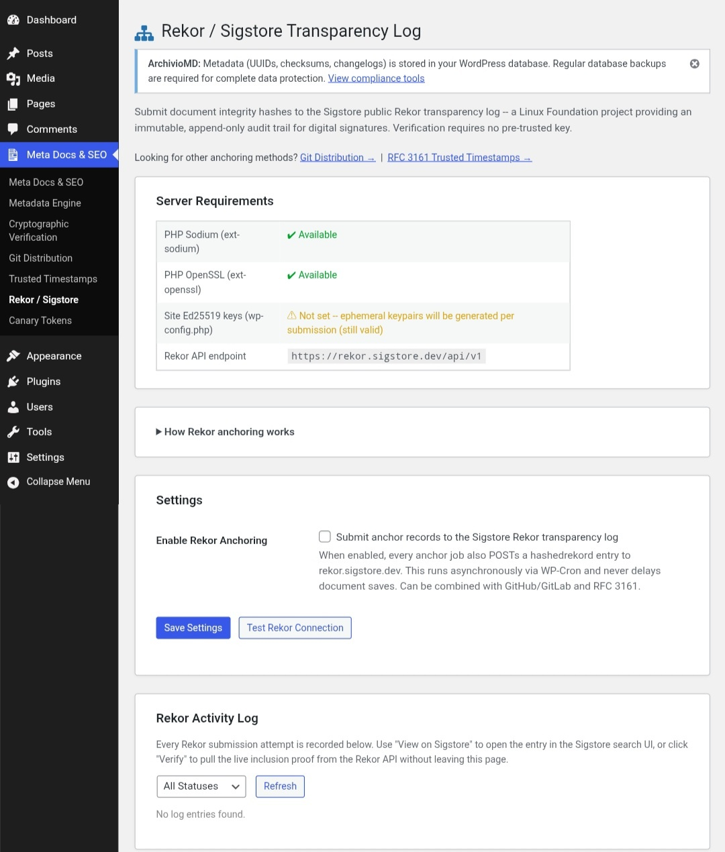Click the Save Settings button
Screen dimensions: 725x852
click(x=193, y=628)
